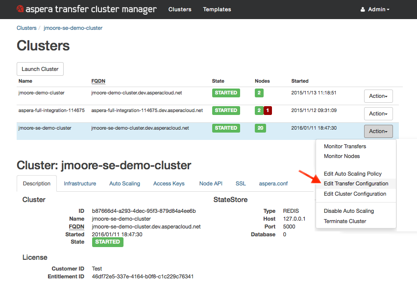Click FQDN aspera-full-integration-114675.dev.asperacloud.net cell
Screen dimensions: 417x295
pos(147,110)
